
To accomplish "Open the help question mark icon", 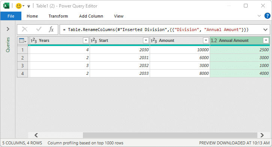I will click(267, 16).
